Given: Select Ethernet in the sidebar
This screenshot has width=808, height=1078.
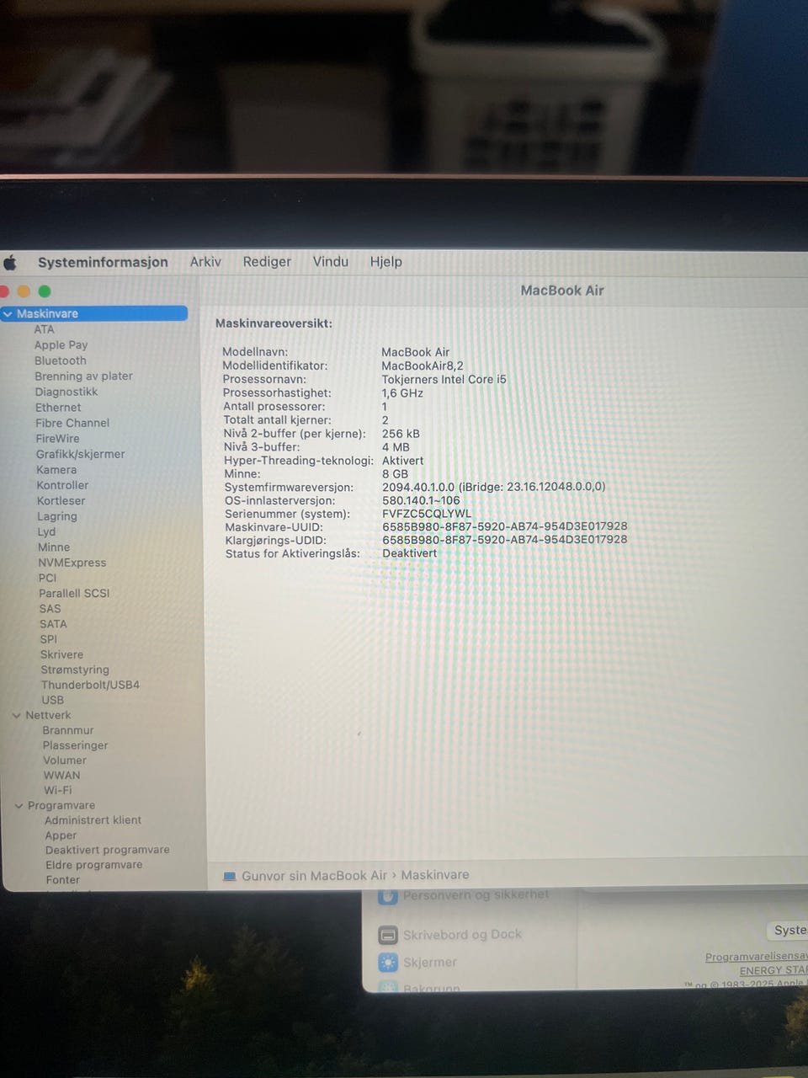Looking at the screenshot, I should click(58, 408).
